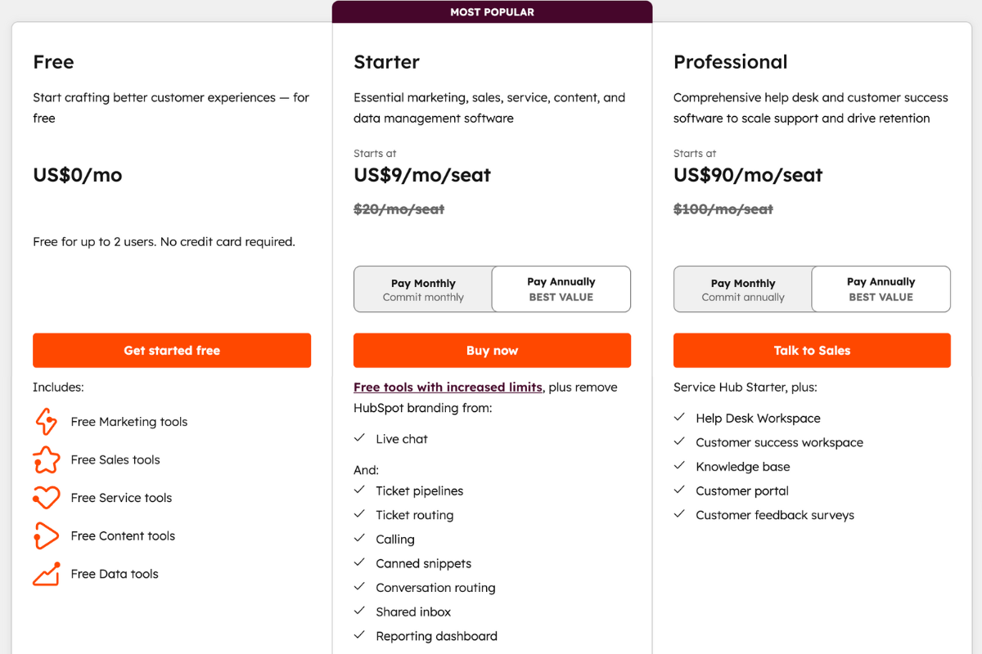Open the Free tools with increased limits link
Image resolution: width=982 pixels, height=654 pixels.
click(448, 387)
